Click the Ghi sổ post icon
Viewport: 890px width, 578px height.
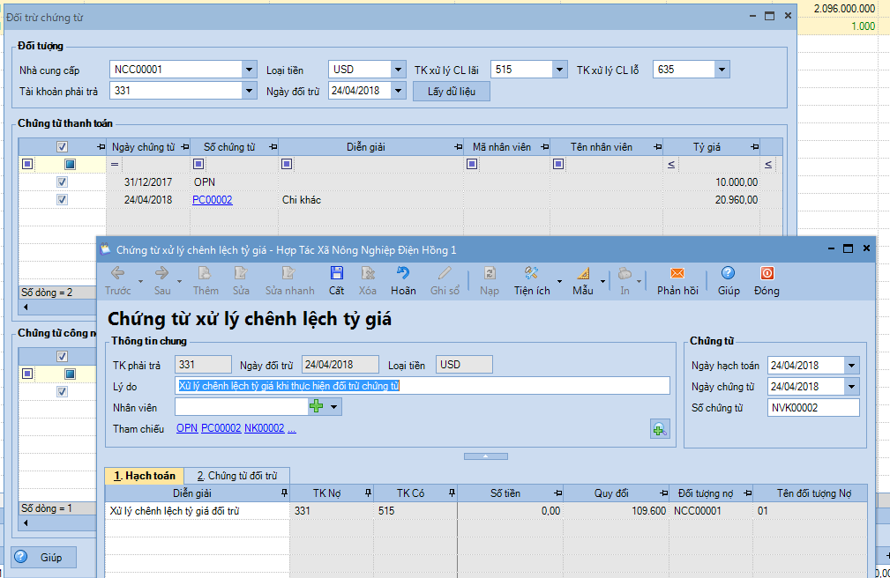445,280
